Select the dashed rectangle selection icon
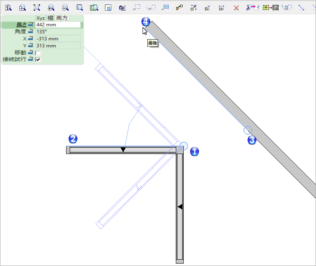Image resolution: width=316 pixels, height=266 pixels. pos(137,8)
